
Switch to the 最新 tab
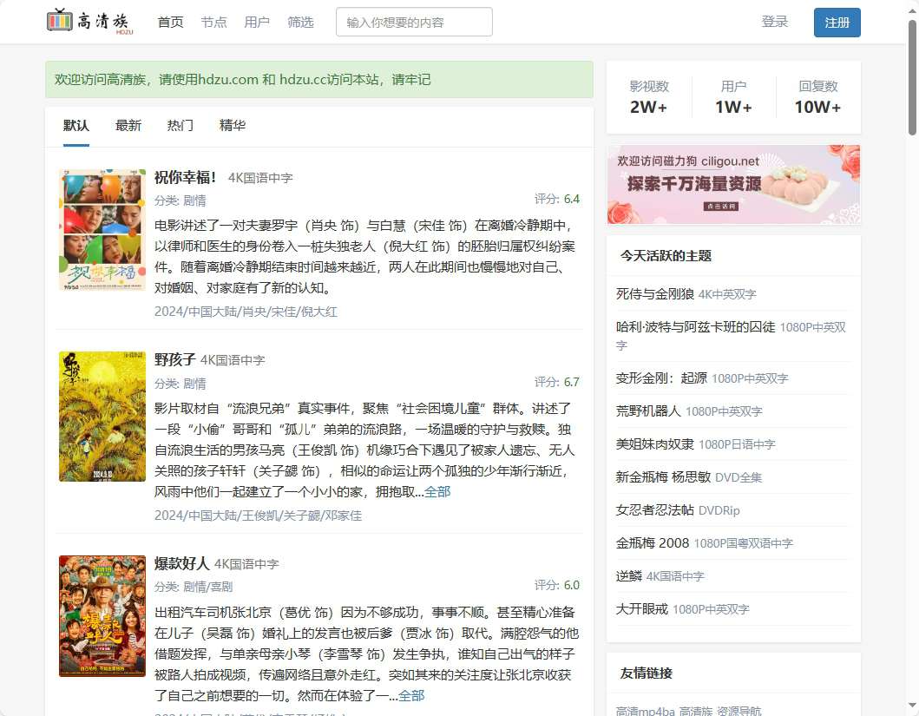[x=128, y=125]
